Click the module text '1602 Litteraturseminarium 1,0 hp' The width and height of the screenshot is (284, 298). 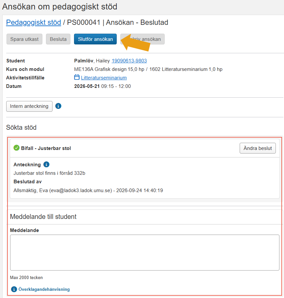(x=186, y=69)
